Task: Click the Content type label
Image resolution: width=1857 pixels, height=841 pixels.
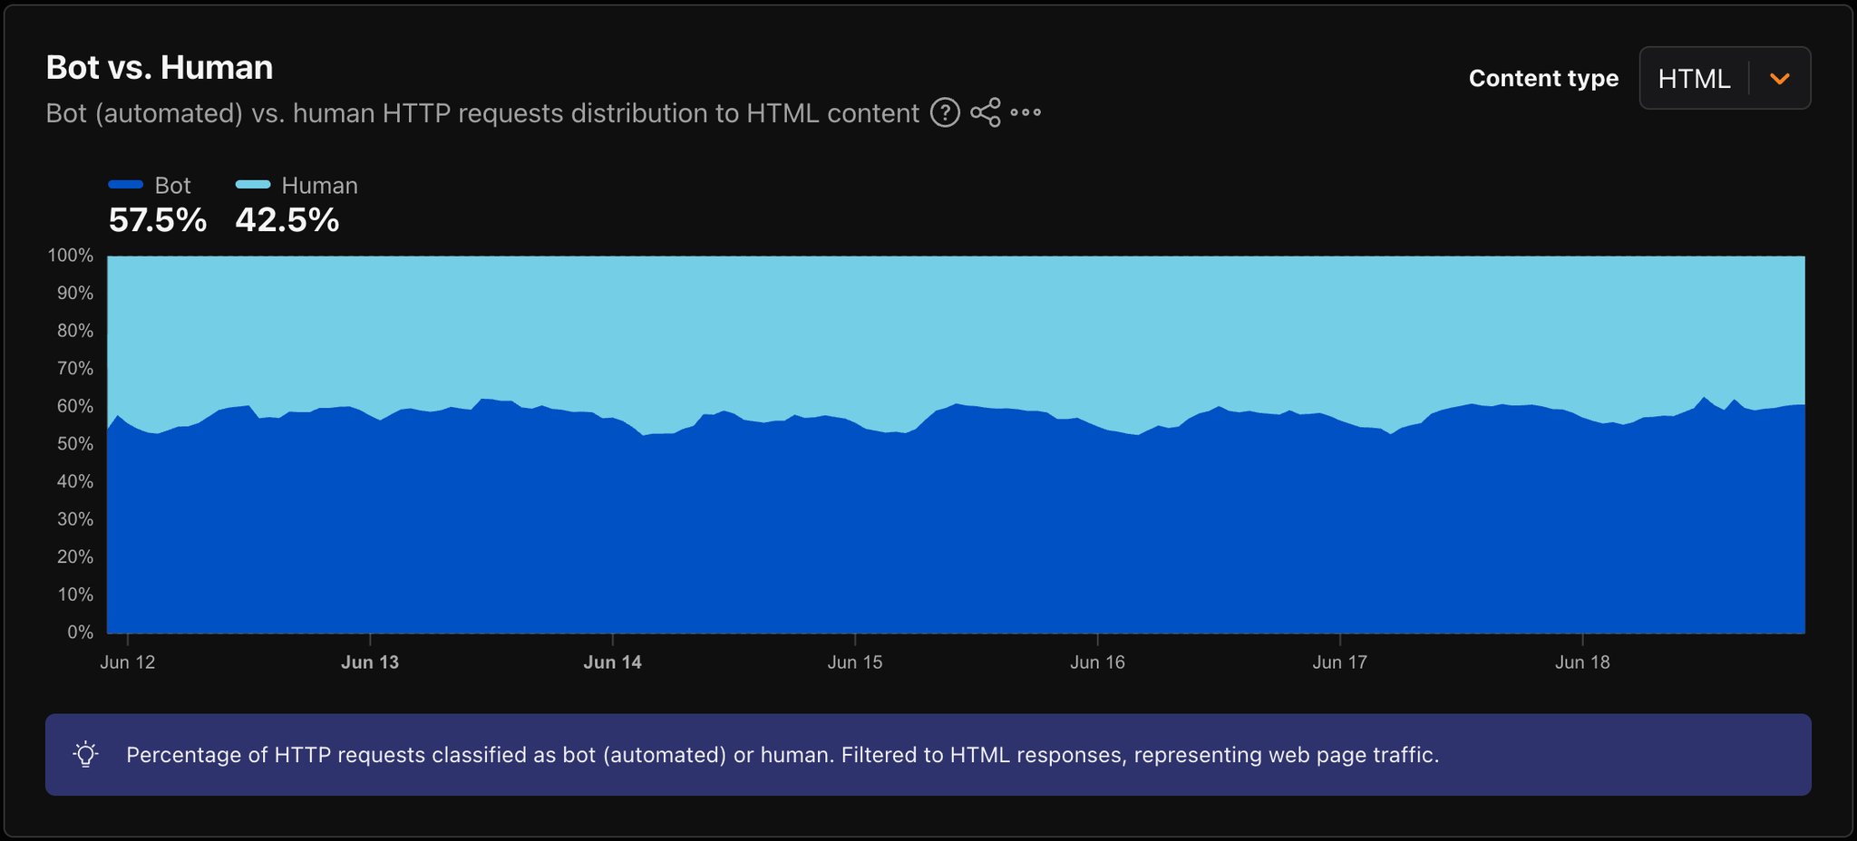Action: (1543, 79)
